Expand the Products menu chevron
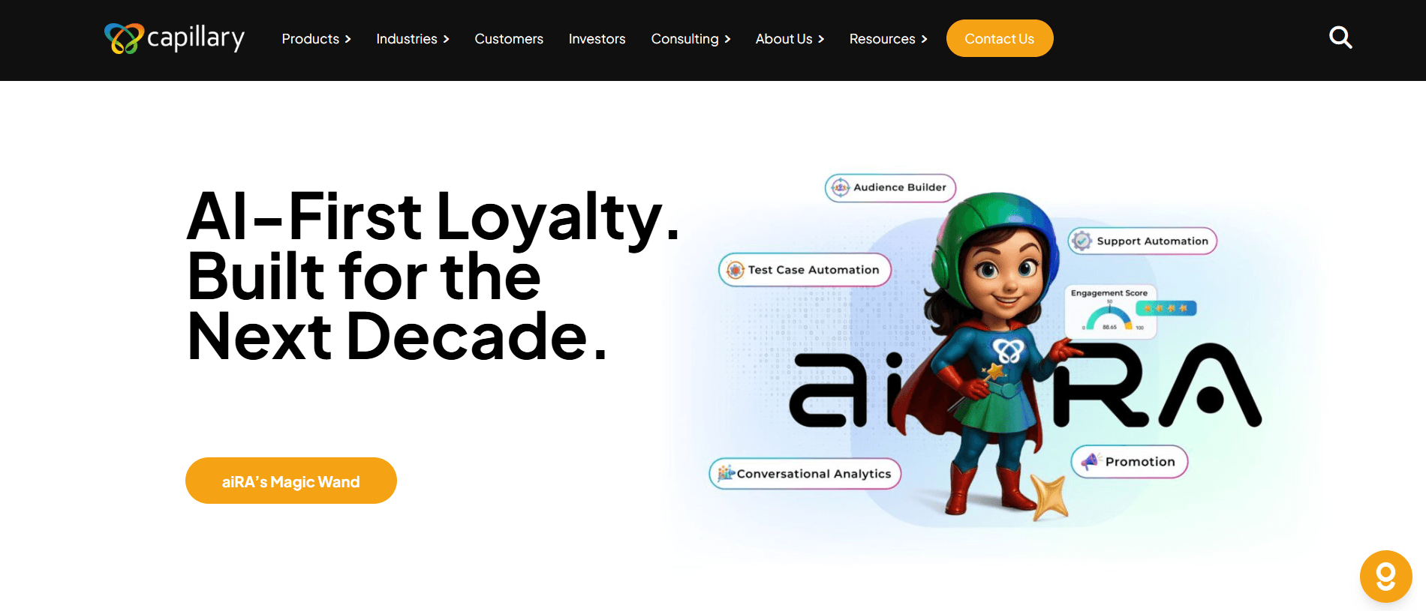The width and height of the screenshot is (1426, 611). [x=347, y=39]
